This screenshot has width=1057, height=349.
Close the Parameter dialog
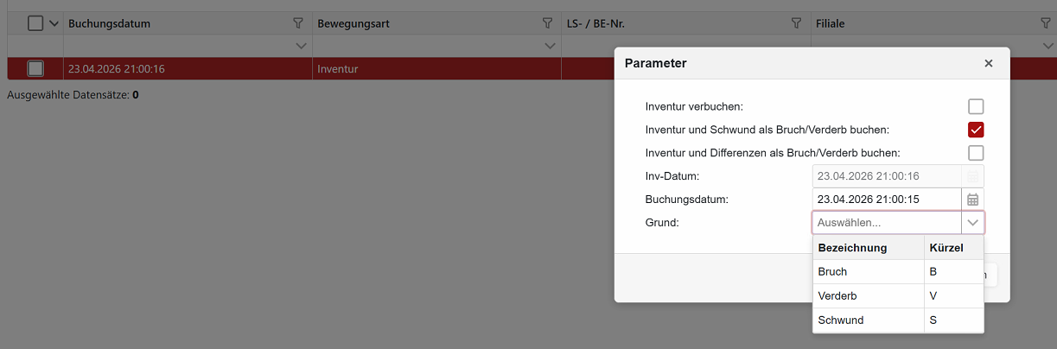coord(989,63)
